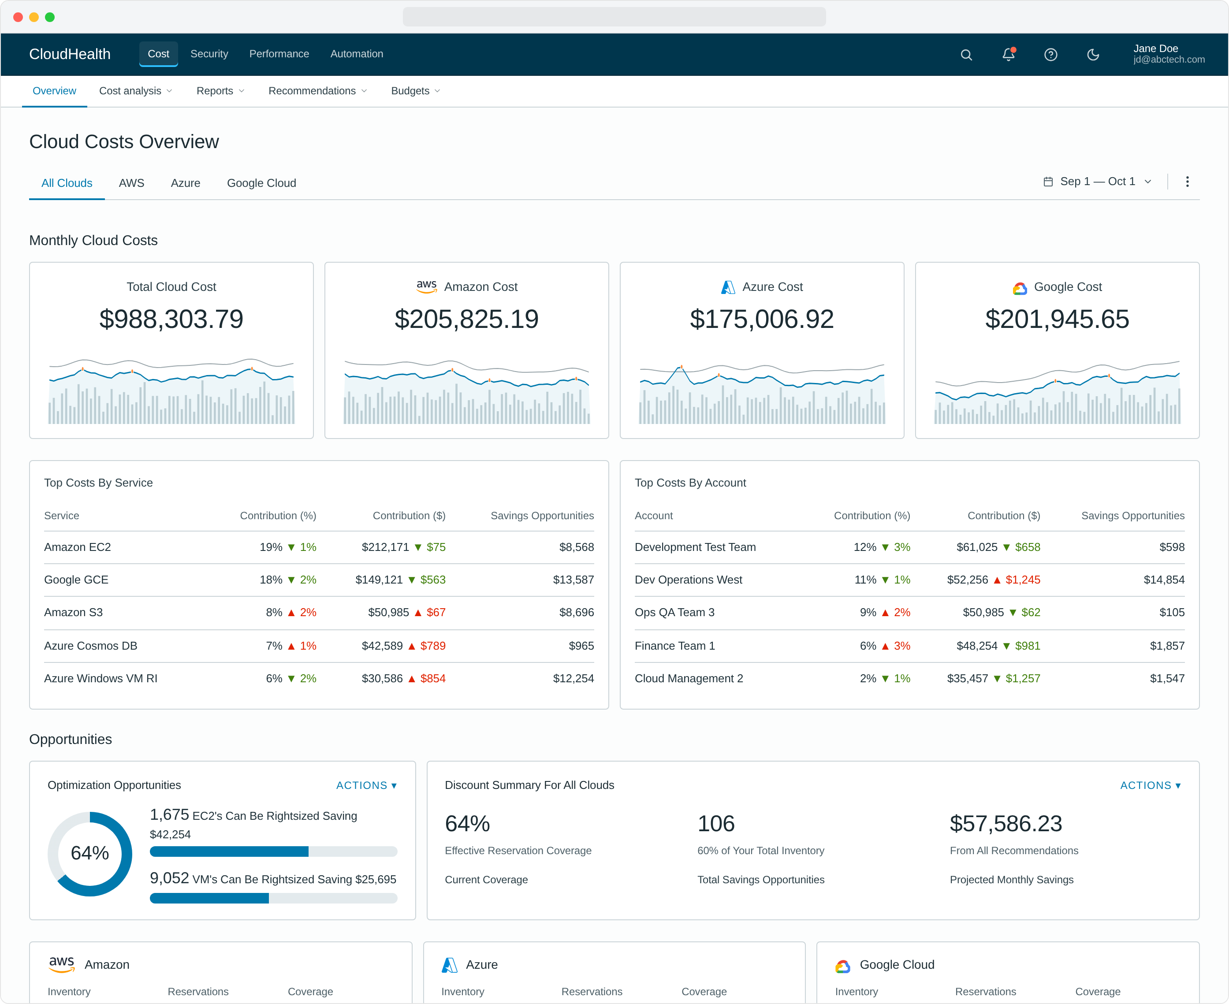Viewport: 1229px width, 1004px height.
Task: Click the $988,303.79 total cost figure
Action: click(171, 319)
